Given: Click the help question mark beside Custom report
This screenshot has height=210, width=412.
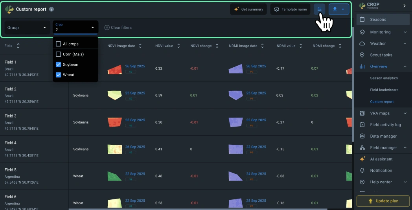Looking at the screenshot, I should tap(51, 9).
